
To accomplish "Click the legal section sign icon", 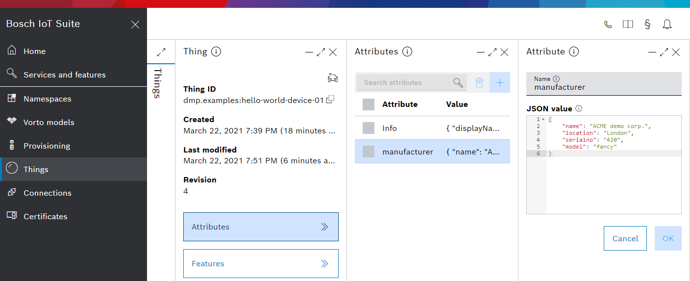I will [647, 25].
